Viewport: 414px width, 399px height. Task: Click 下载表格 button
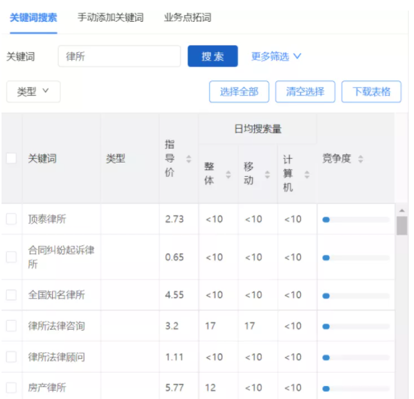(372, 92)
